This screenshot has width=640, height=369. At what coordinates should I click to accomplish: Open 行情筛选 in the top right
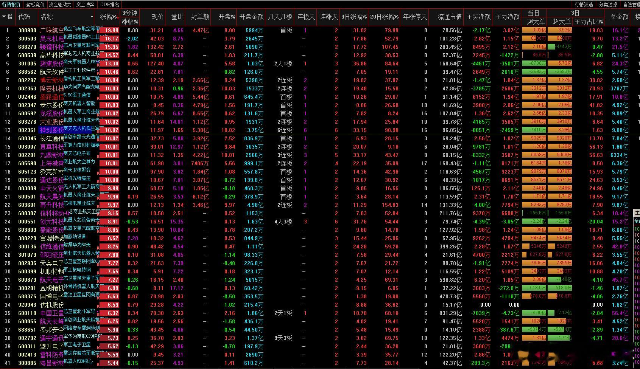click(584, 5)
